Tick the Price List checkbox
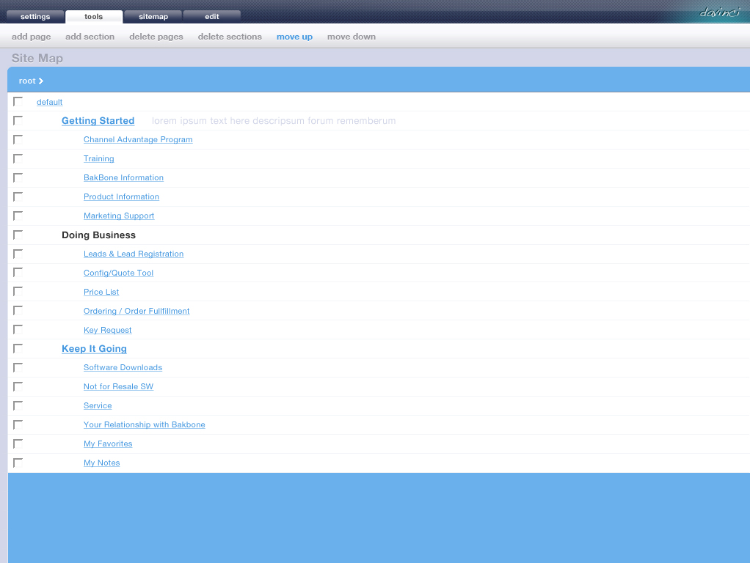Viewport: 750px width, 563px height. (x=18, y=291)
